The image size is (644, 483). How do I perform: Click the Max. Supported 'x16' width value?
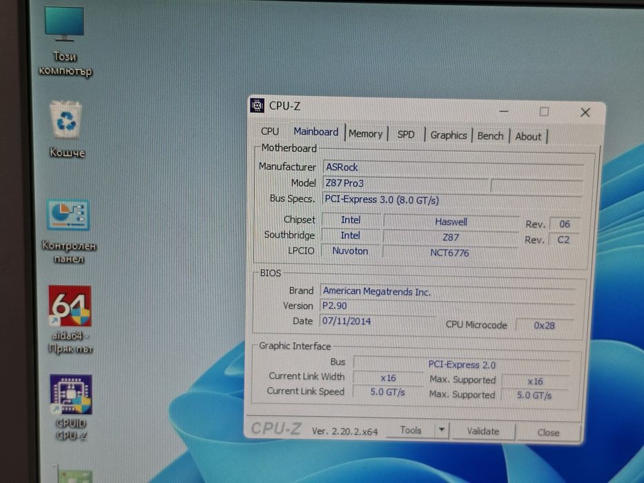tap(535, 382)
